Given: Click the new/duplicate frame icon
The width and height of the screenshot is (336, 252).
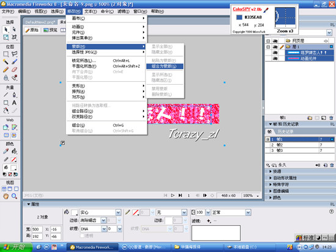Looking at the screenshot, I should [x=325, y=165].
